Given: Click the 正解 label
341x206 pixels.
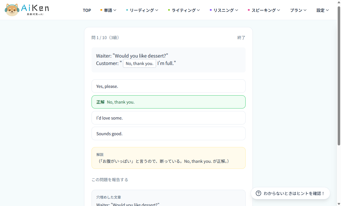Looking at the screenshot, I should click(x=100, y=102).
